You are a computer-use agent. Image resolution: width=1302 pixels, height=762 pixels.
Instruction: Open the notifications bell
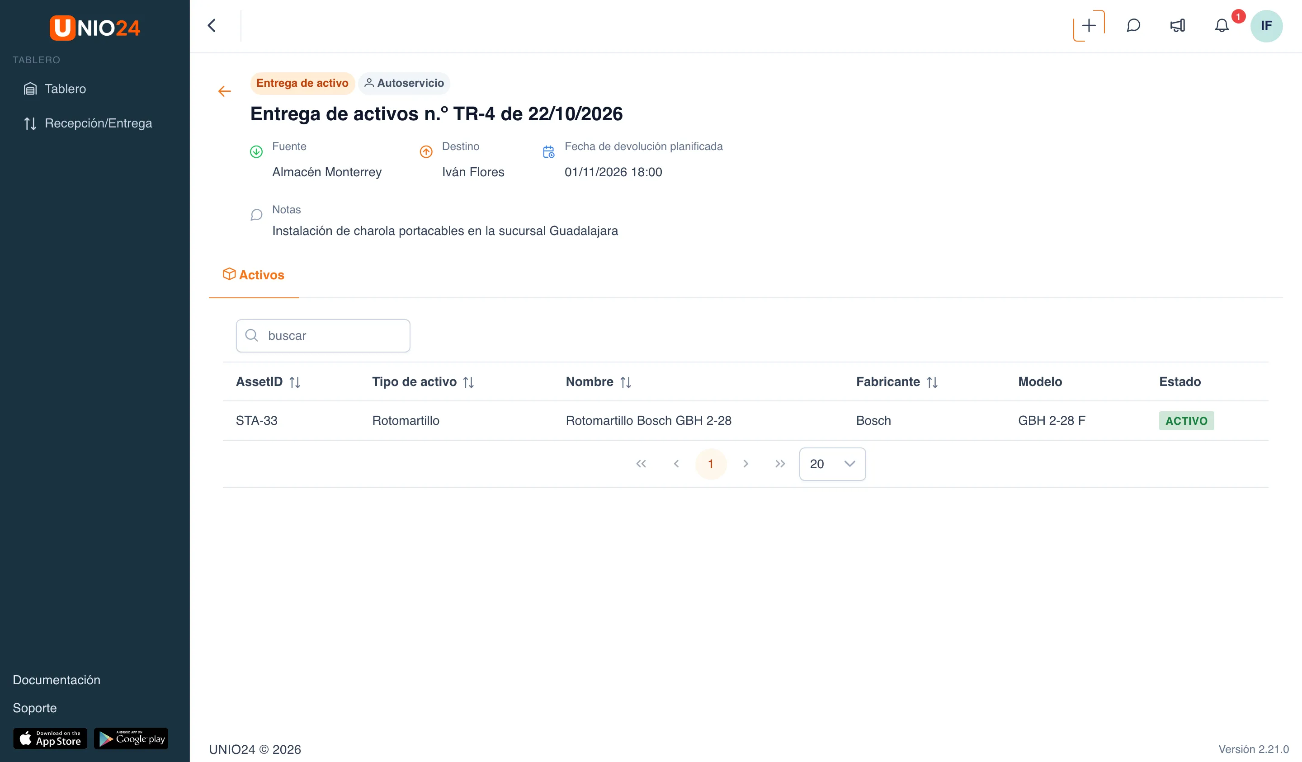coord(1222,25)
